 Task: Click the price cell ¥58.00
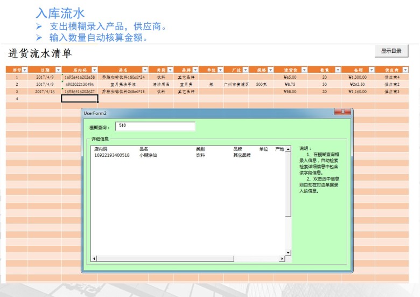click(x=291, y=92)
